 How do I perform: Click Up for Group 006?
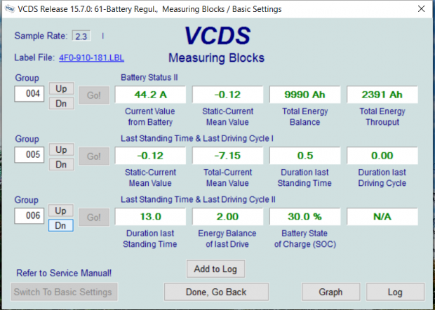coord(61,210)
